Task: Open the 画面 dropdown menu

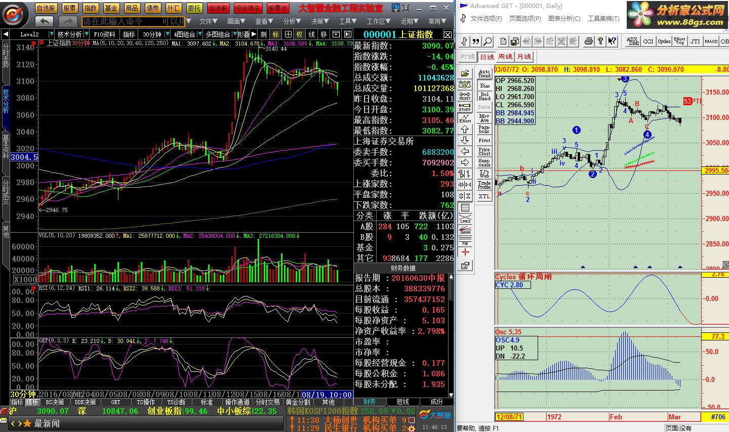Action: [236, 21]
